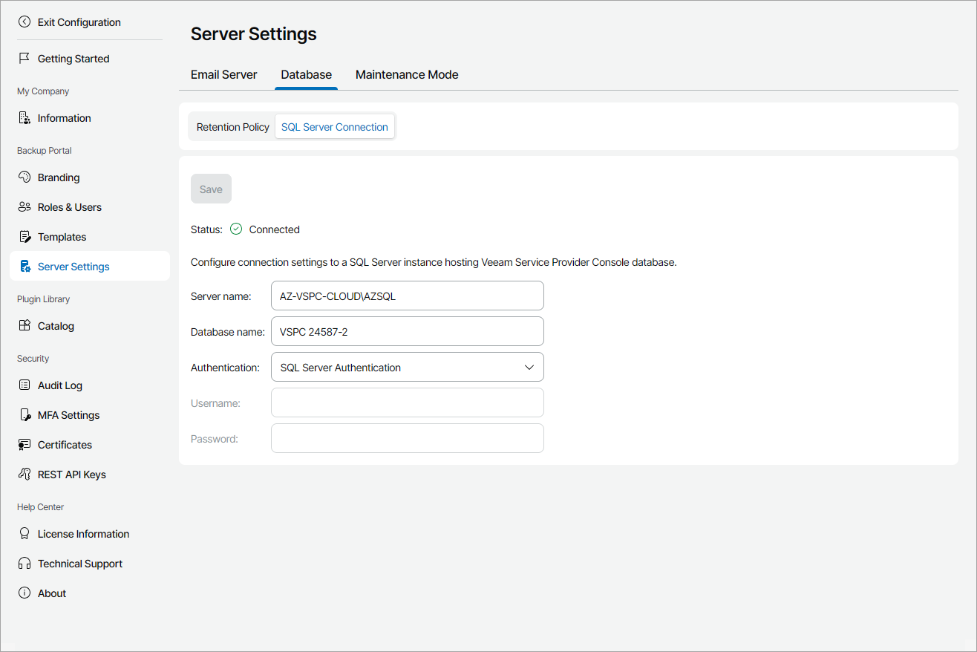Expand the Authentication dropdown chevron

pos(529,368)
